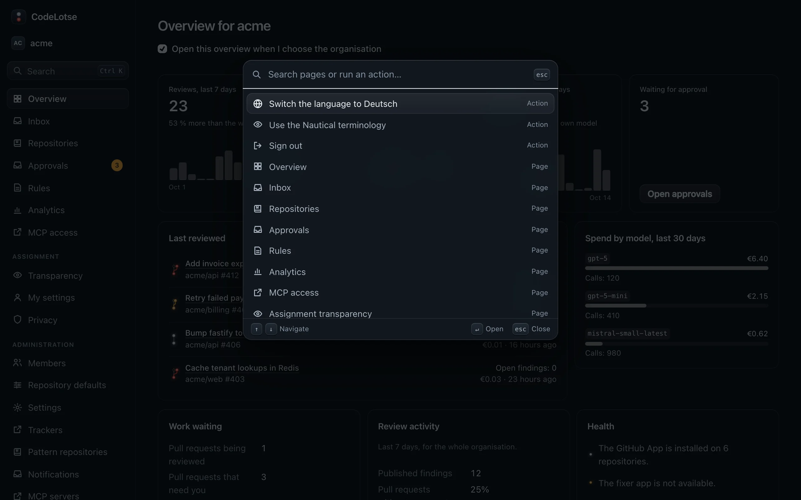
Task: Click the grid icon for Overview in palette
Action: tap(258, 166)
